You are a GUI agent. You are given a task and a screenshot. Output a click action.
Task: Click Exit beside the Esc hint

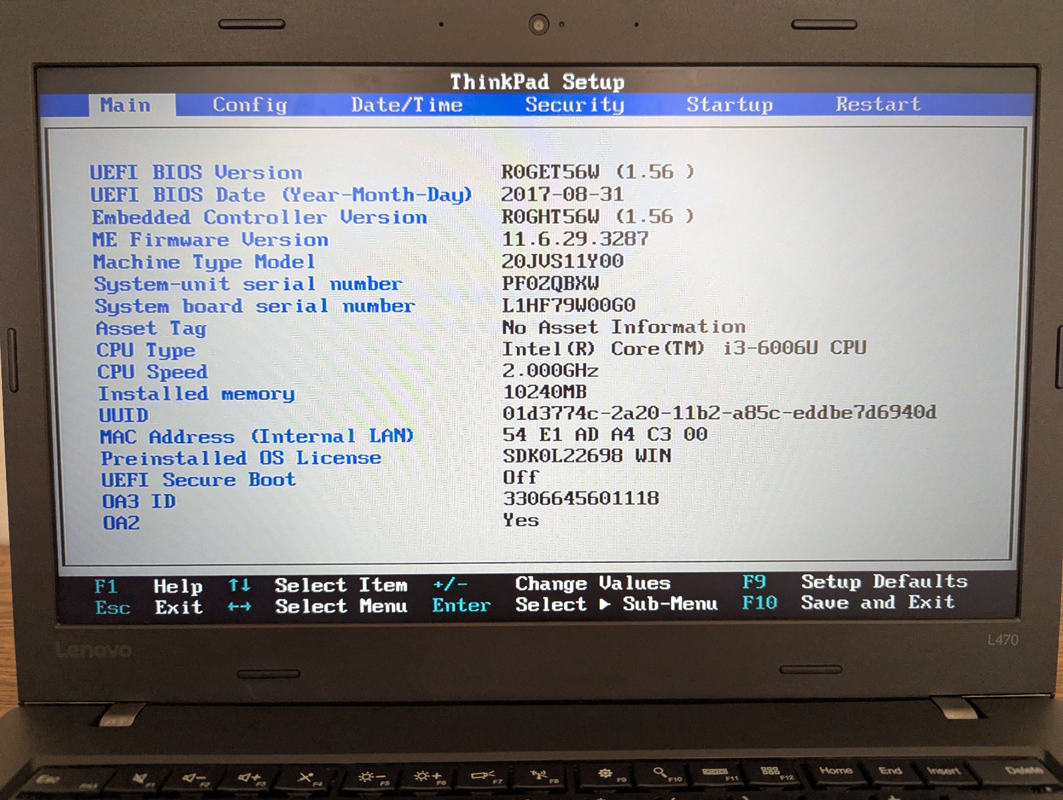179,607
